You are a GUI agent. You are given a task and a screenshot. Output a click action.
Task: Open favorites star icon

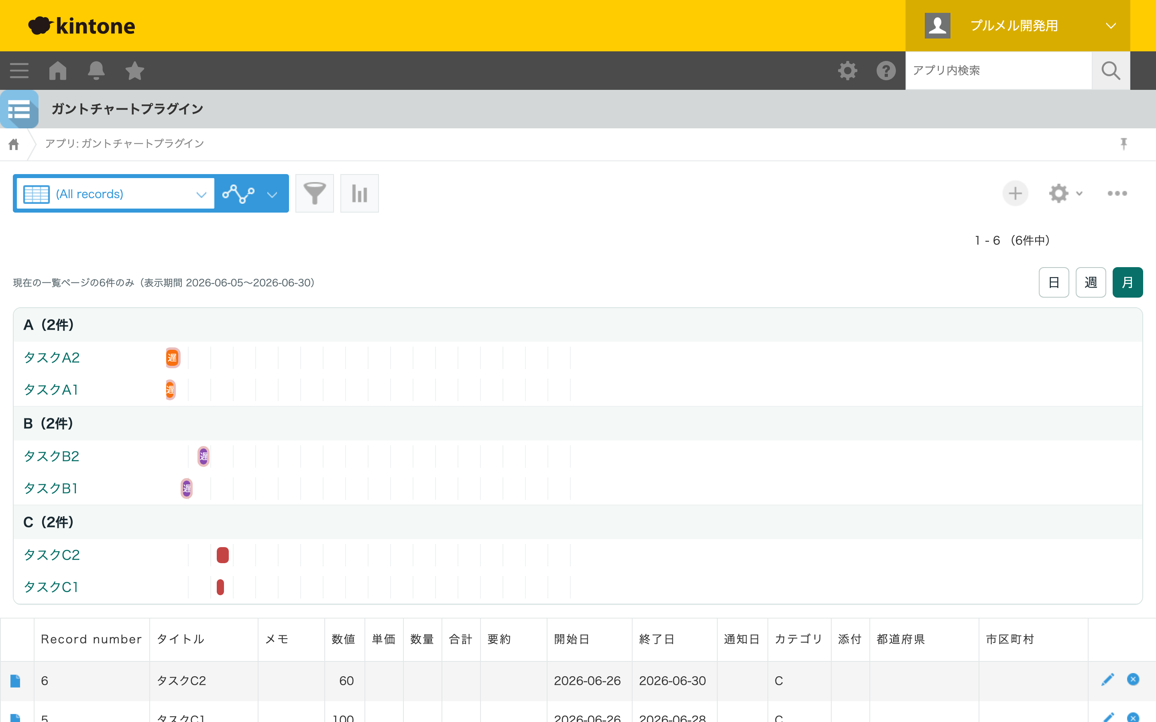135,71
